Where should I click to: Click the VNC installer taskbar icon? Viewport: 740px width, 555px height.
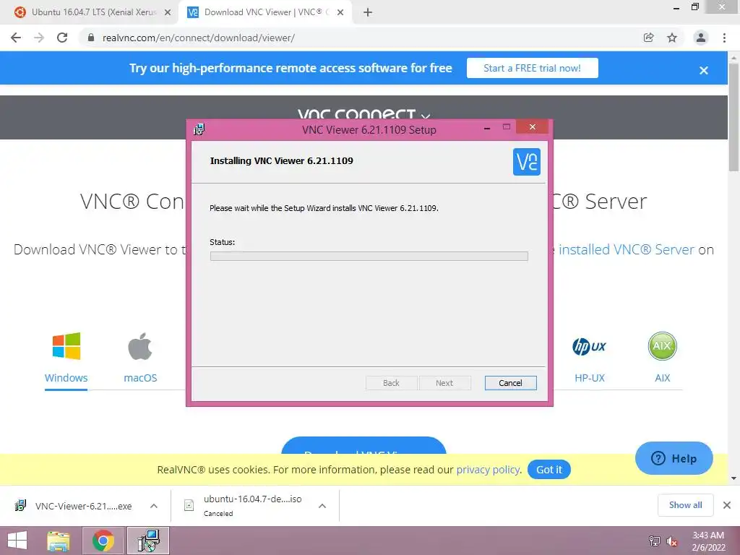(x=148, y=541)
